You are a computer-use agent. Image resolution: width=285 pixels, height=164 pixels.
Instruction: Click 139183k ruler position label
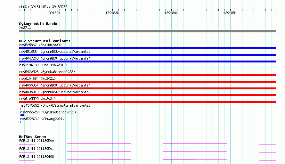tap(112, 13)
